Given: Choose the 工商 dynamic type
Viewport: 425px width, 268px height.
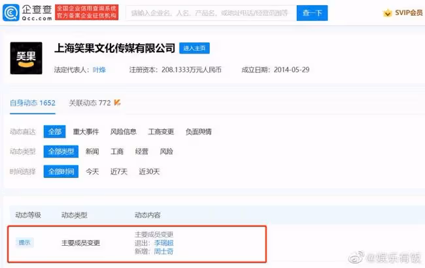Looking at the screenshot, I should click(x=117, y=151).
